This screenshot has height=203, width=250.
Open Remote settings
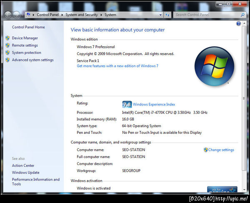tap(25, 45)
